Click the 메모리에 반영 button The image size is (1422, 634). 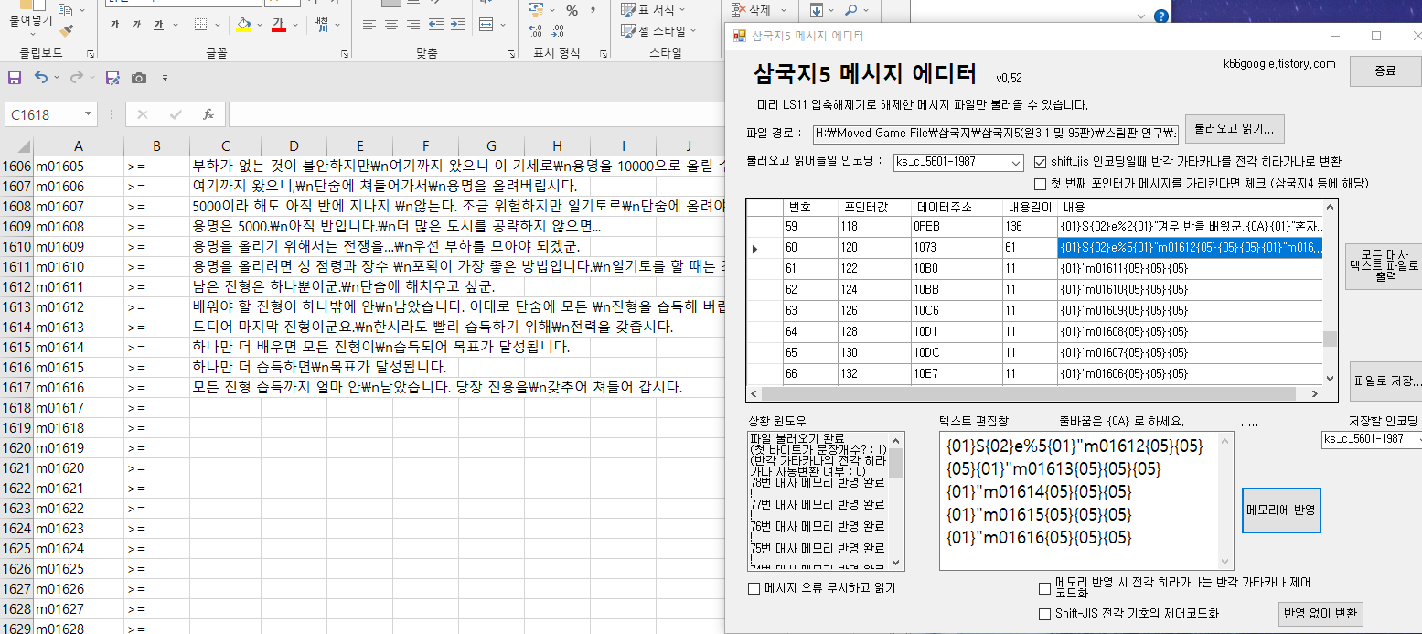coord(1281,510)
